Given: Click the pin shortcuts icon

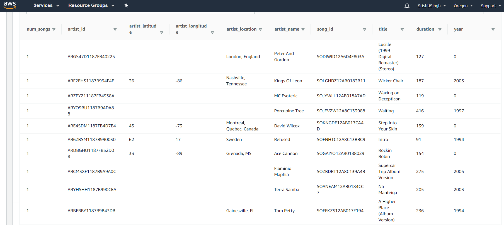Looking at the screenshot, I should pos(126,5).
